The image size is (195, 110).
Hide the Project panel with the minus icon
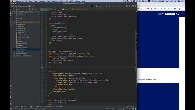[38, 9]
